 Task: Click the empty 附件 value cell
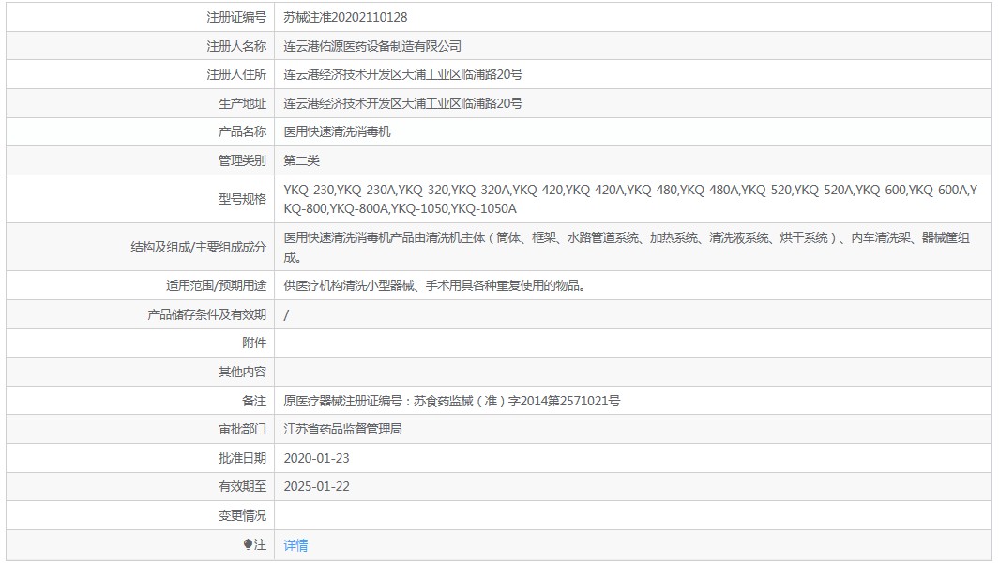tap(632, 343)
